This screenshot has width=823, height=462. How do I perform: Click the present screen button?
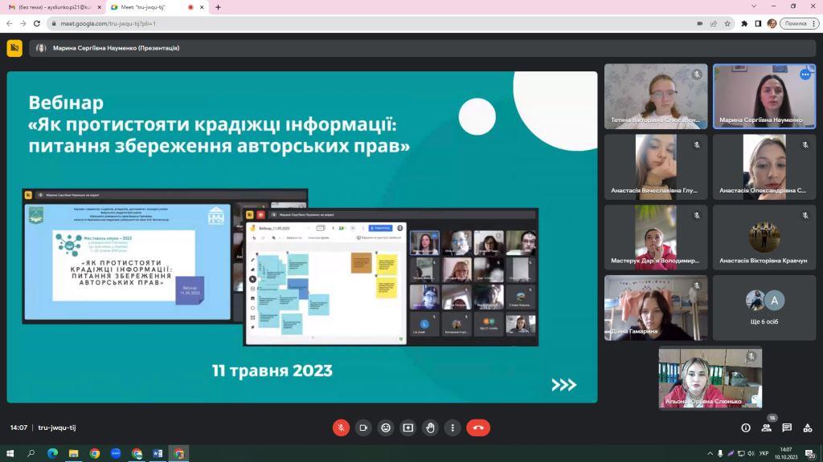[x=408, y=428]
